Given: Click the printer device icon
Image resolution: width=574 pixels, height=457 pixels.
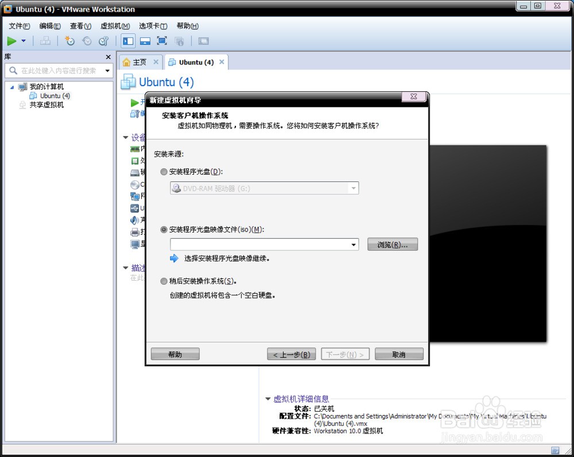Looking at the screenshot, I should [135, 232].
